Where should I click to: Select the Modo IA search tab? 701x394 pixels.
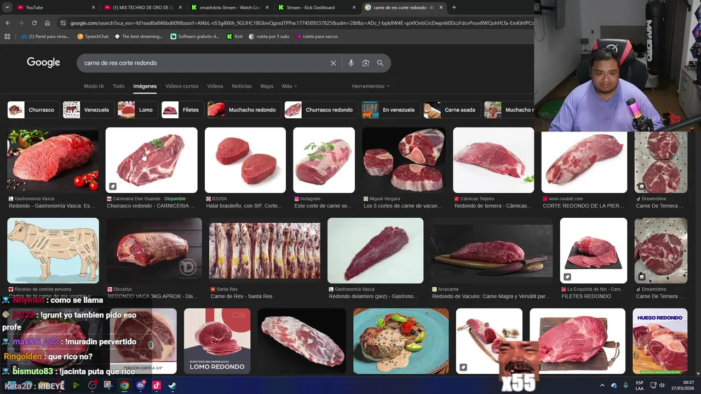click(94, 86)
